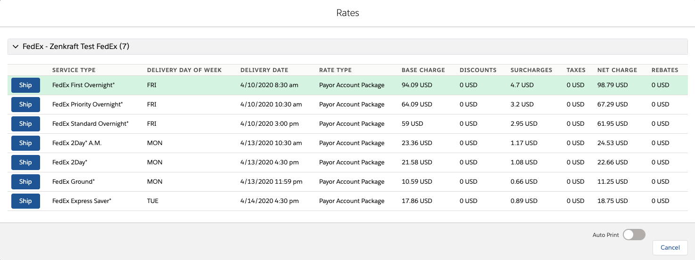Viewport: 695px width, 260px height.
Task: Click the NET CHARGE column header
Action: 617,70
